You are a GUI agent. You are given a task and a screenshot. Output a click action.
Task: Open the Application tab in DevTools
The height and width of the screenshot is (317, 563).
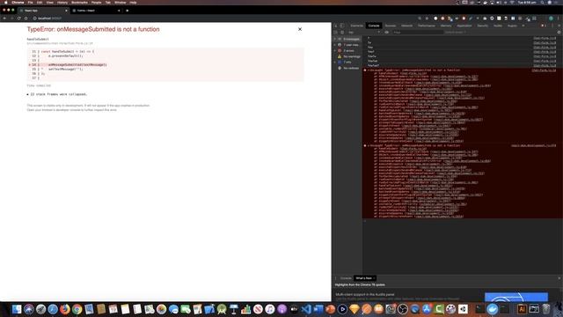[x=464, y=26]
